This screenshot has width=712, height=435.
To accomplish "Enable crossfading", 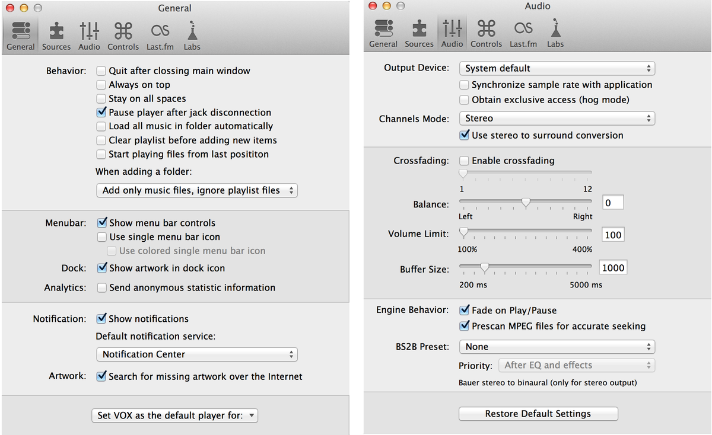I will 464,161.
